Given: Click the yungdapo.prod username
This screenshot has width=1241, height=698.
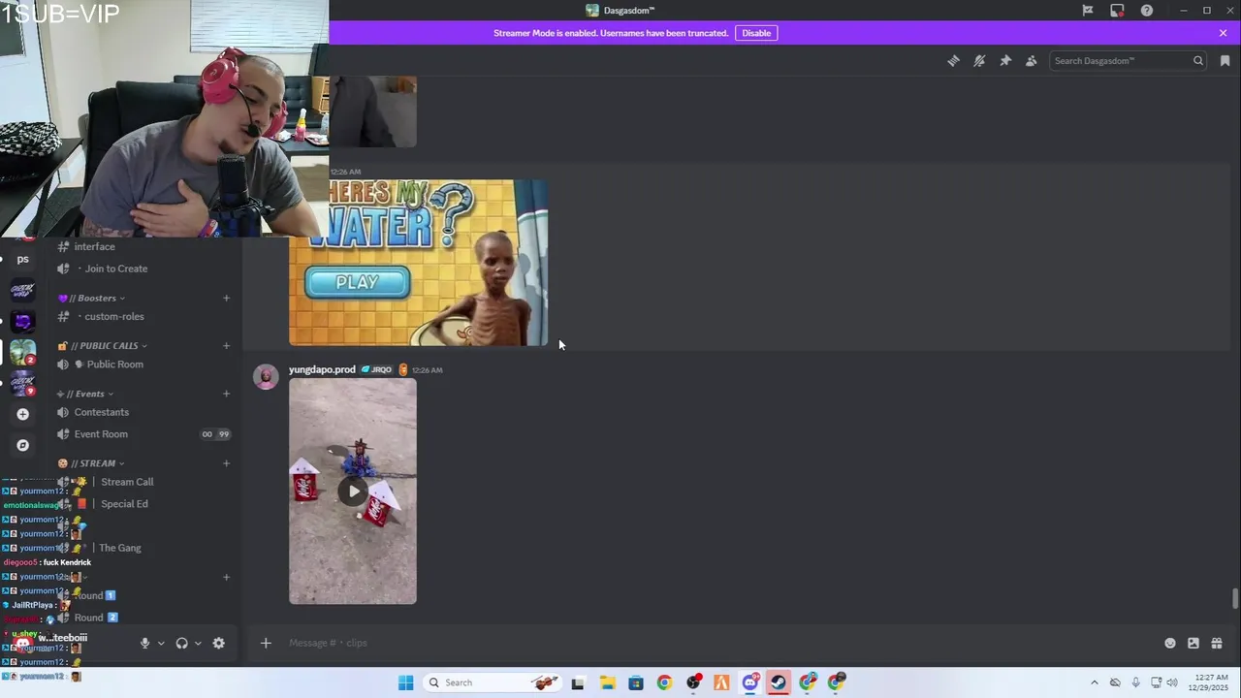Looking at the screenshot, I should point(322,369).
